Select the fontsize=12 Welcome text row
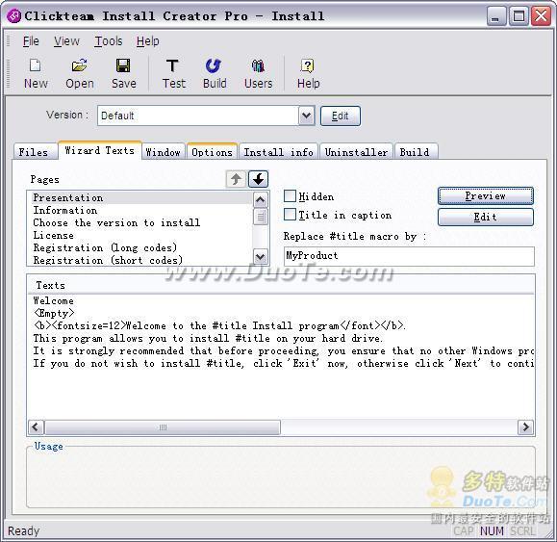This screenshot has height=542, width=557. click(281, 326)
